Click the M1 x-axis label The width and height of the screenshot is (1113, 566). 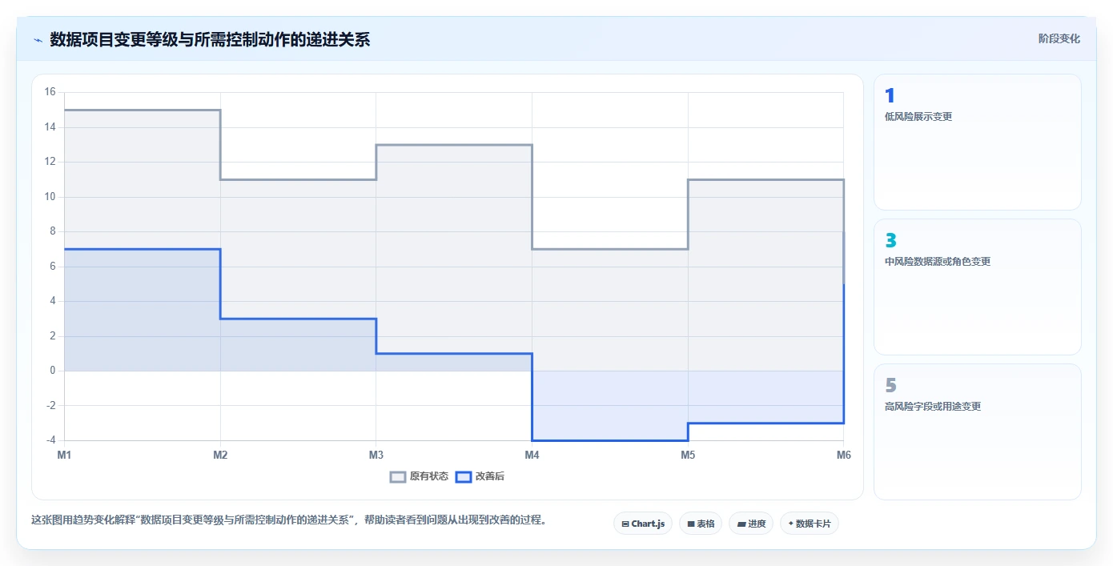[x=64, y=455]
